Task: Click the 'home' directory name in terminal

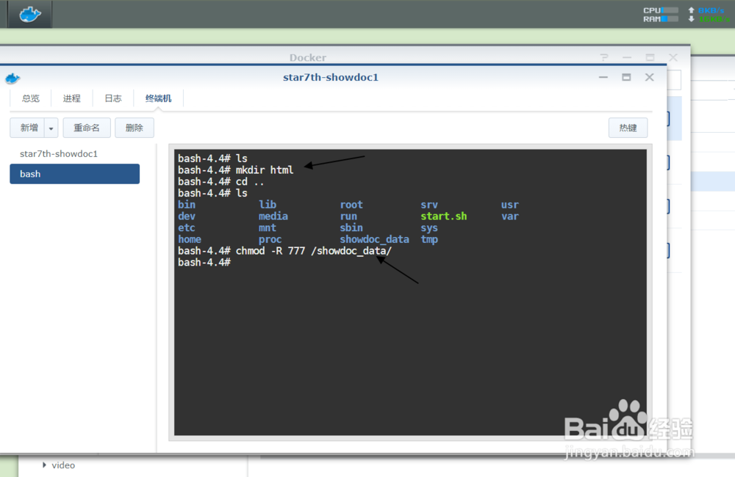Action: tap(190, 239)
